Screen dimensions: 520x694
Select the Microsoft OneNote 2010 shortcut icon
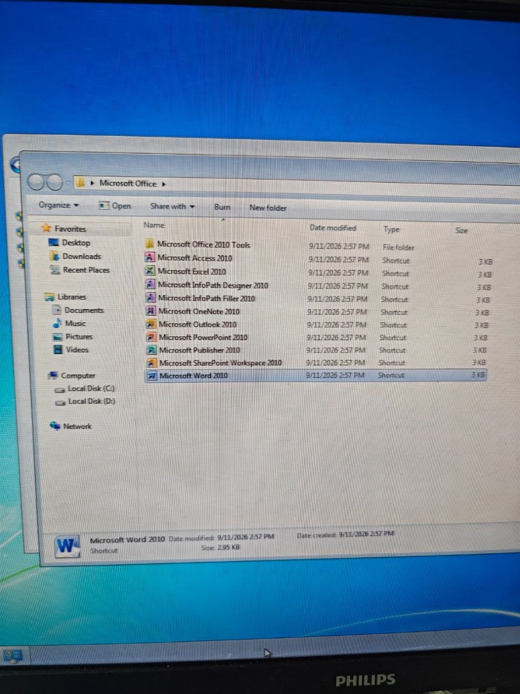pos(151,311)
